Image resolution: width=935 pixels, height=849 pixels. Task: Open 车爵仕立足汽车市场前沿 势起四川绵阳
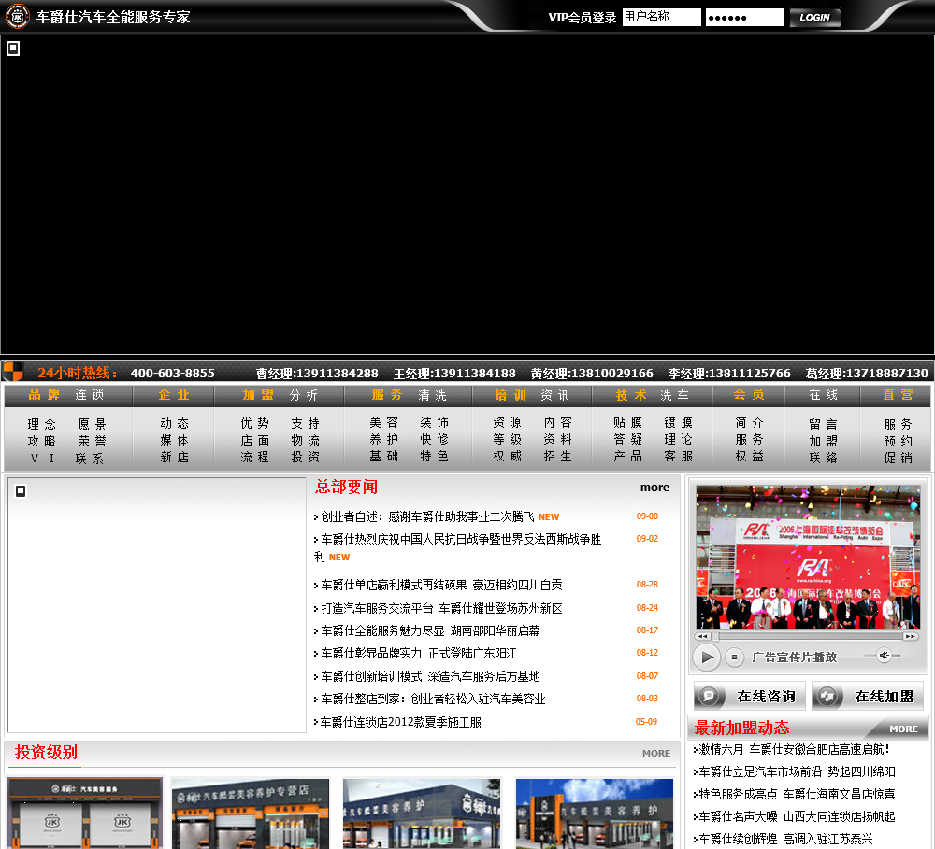(x=797, y=772)
